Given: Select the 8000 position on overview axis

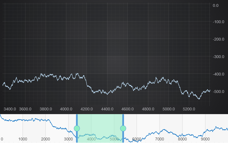Looking at the screenshot, I should pos(183,139).
